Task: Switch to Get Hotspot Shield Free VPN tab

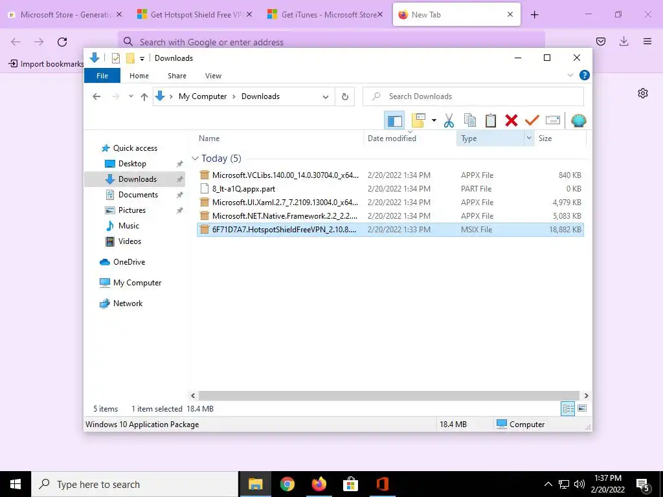Action: coord(194,14)
